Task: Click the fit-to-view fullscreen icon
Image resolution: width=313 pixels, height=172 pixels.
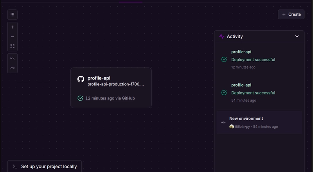Action: [13, 46]
